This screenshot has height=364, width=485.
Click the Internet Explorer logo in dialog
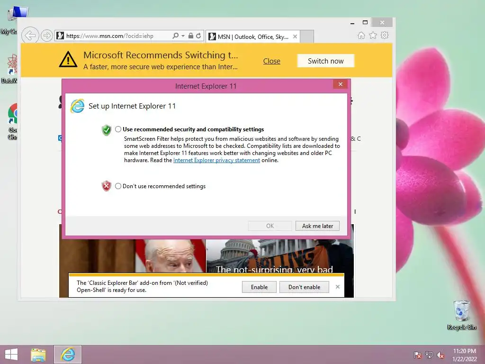point(77,106)
